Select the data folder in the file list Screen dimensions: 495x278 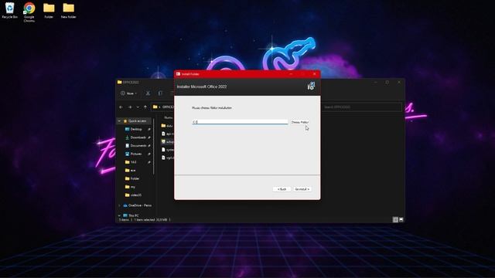pyautogui.click(x=167, y=126)
